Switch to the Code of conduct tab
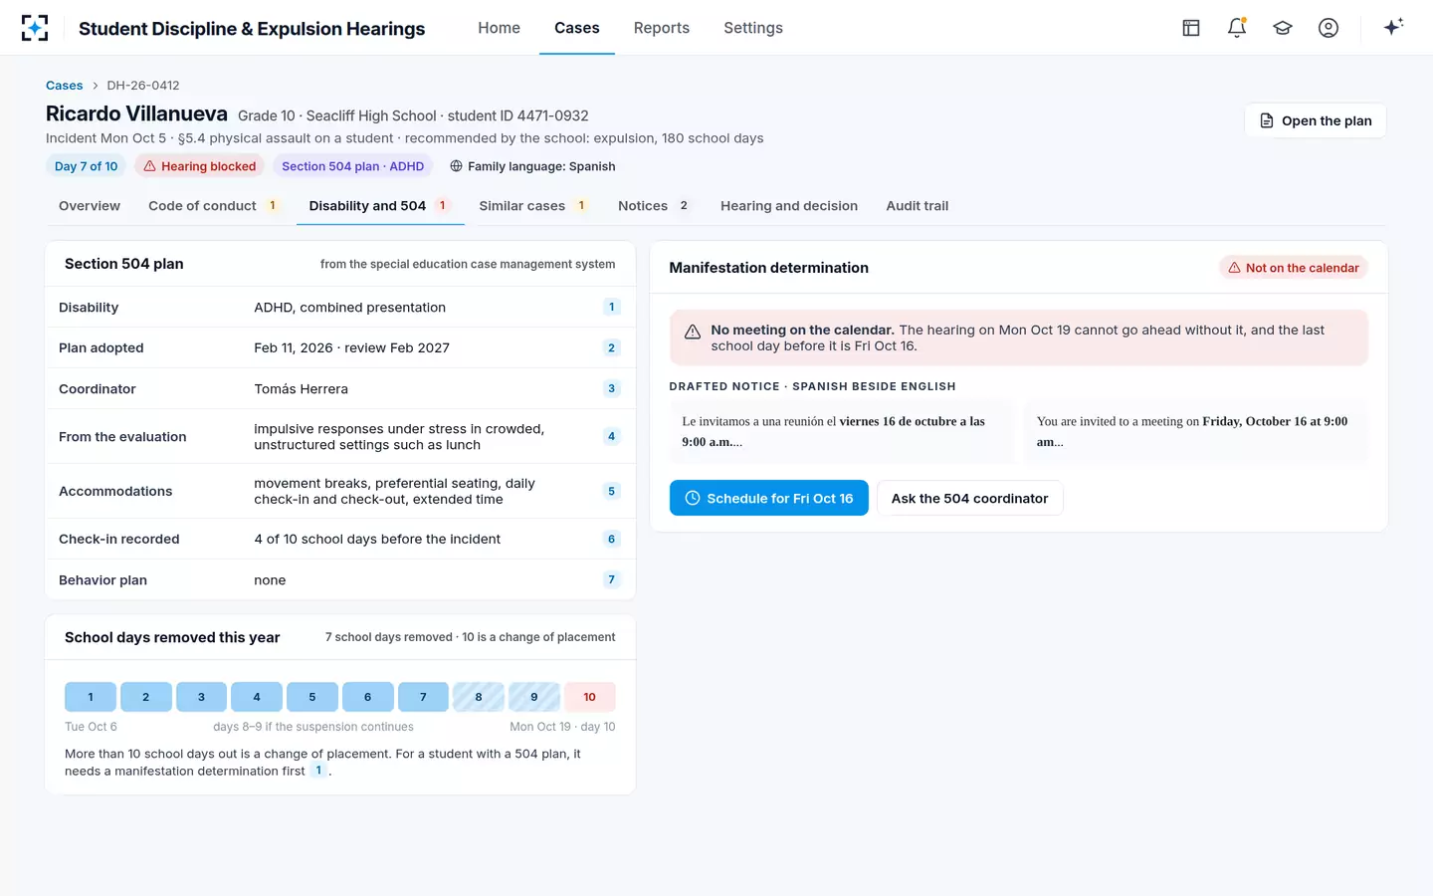 [x=214, y=206]
